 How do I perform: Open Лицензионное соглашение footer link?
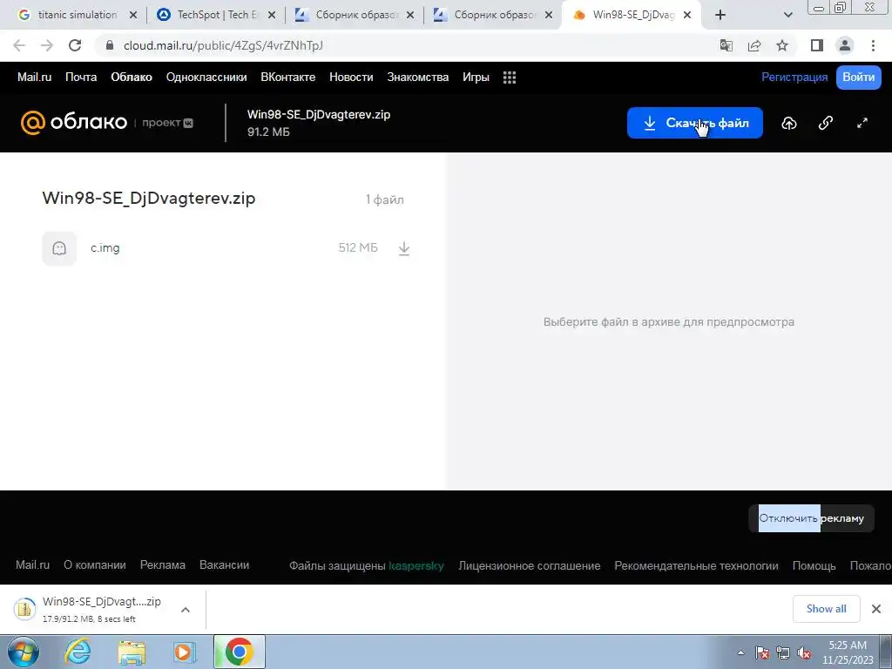529,566
